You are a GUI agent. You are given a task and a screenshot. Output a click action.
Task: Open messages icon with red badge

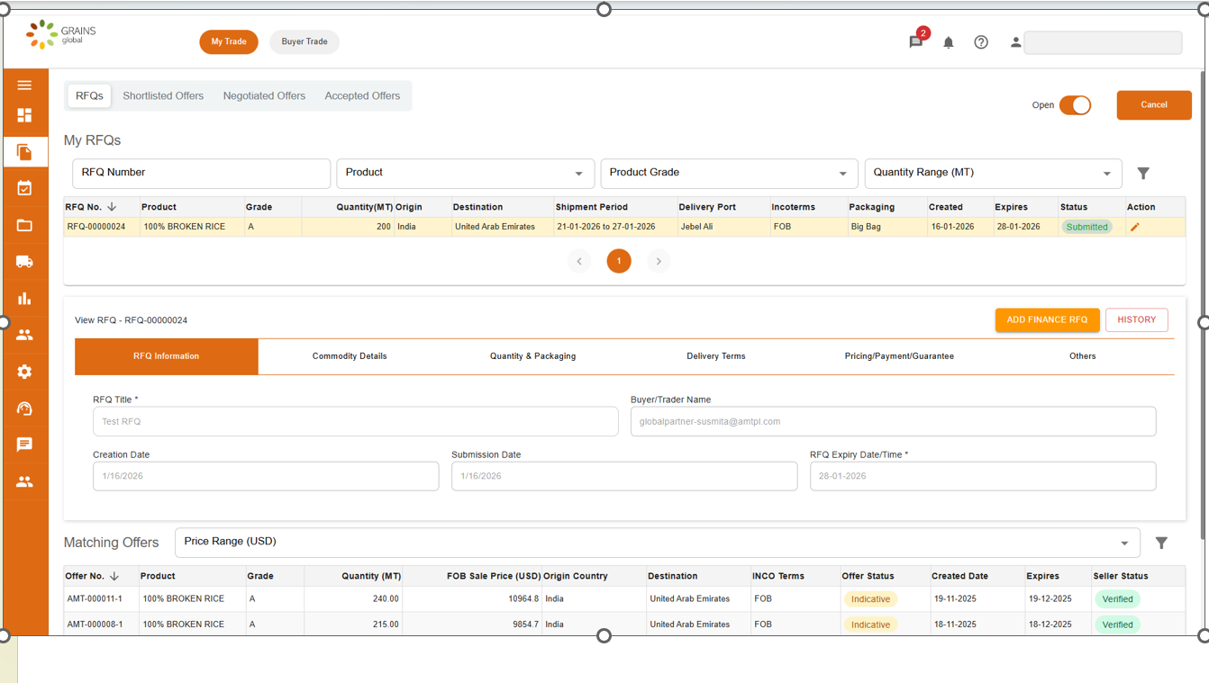coord(916,41)
